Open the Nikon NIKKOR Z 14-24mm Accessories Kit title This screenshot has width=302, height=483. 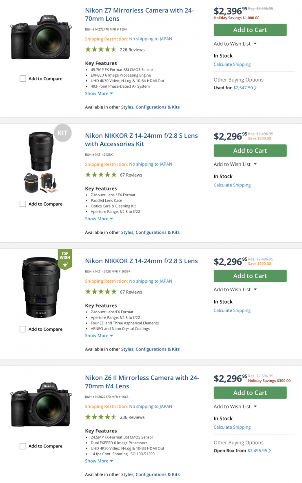(141, 140)
